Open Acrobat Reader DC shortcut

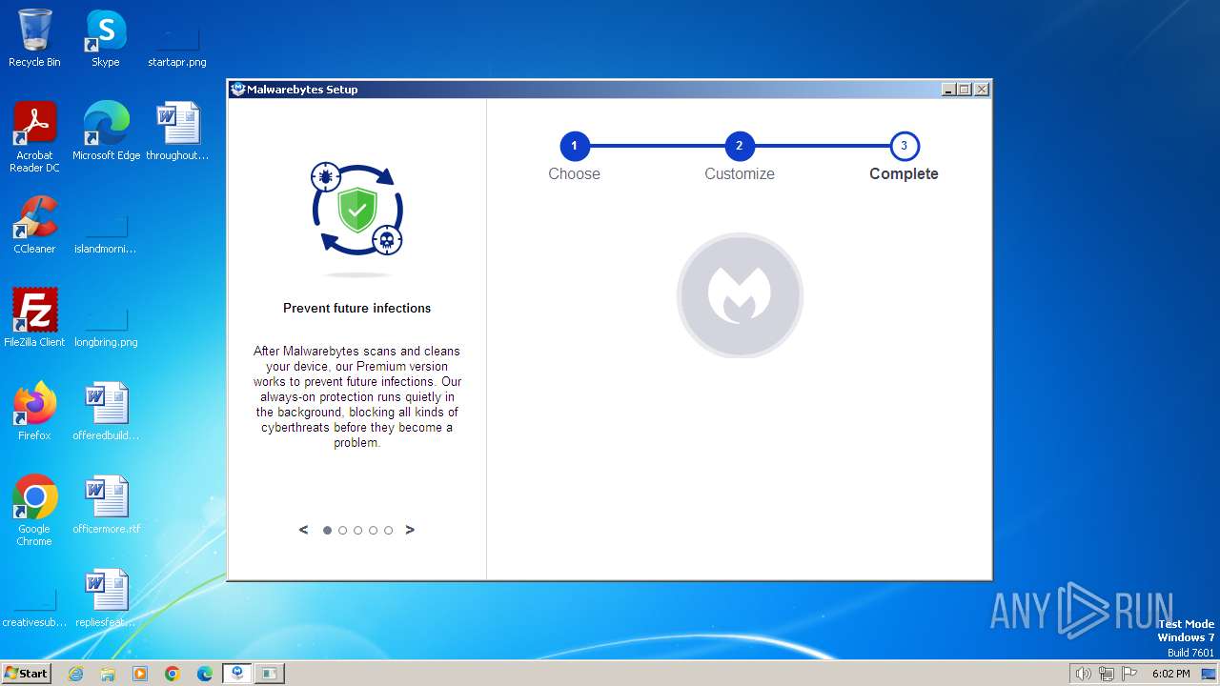click(x=34, y=137)
